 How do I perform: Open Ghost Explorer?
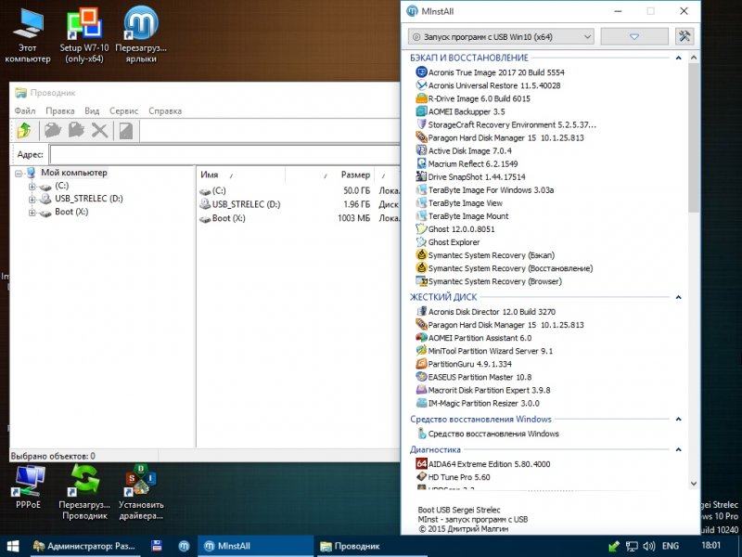[x=447, y=242]
